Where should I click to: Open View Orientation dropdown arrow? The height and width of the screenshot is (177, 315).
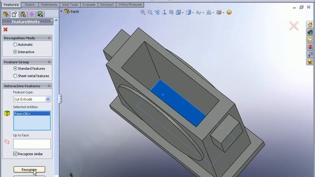(x=183, y=13)
